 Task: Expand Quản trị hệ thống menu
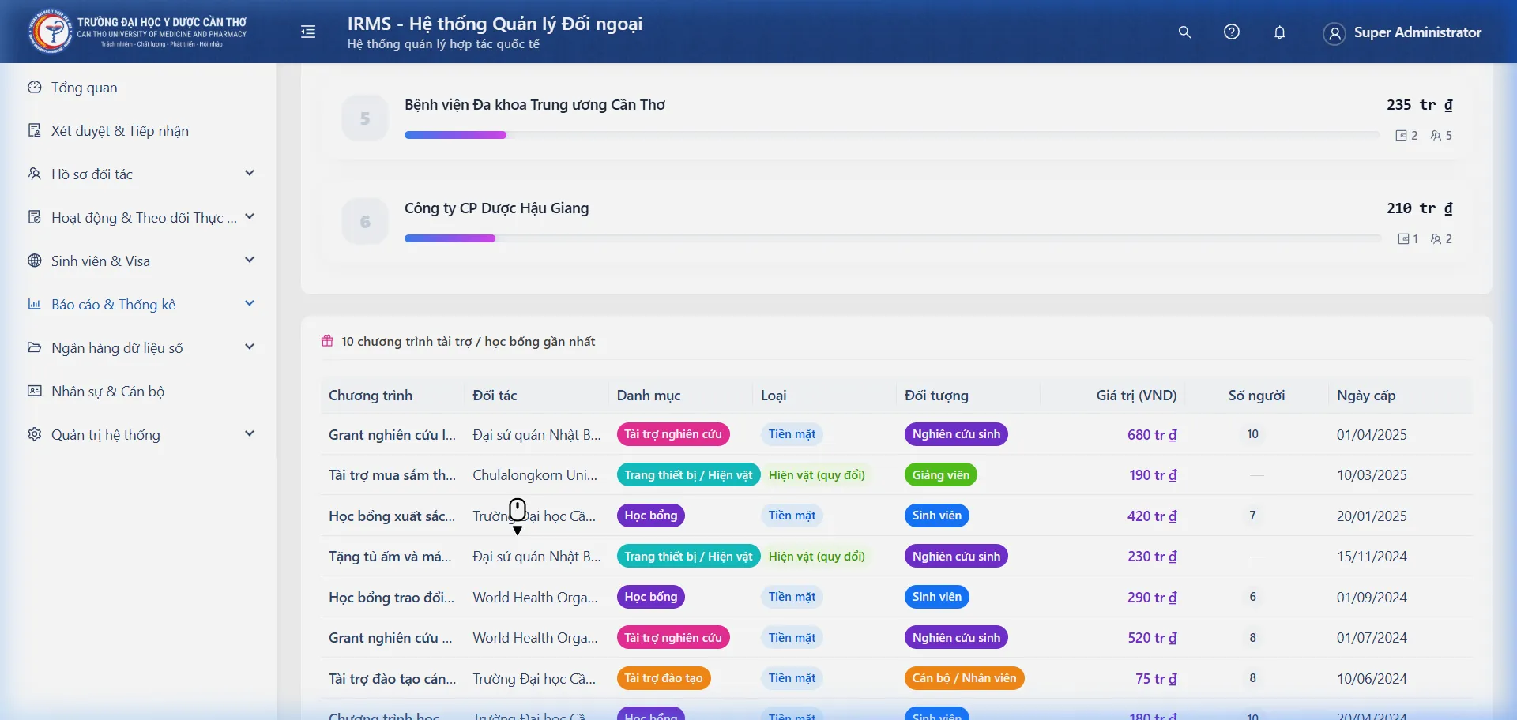250,434
